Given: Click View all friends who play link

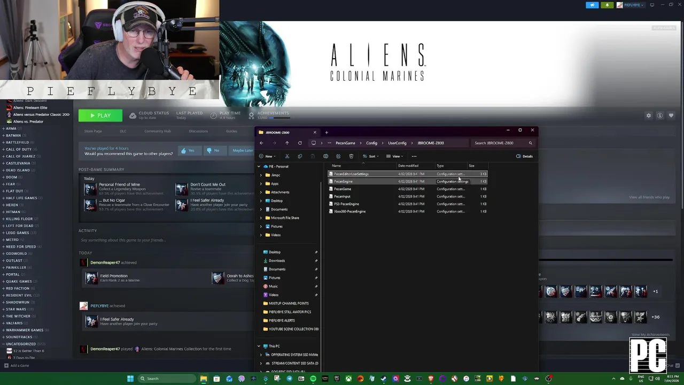Looking at the screenshot, I should [x=649, y=197].
